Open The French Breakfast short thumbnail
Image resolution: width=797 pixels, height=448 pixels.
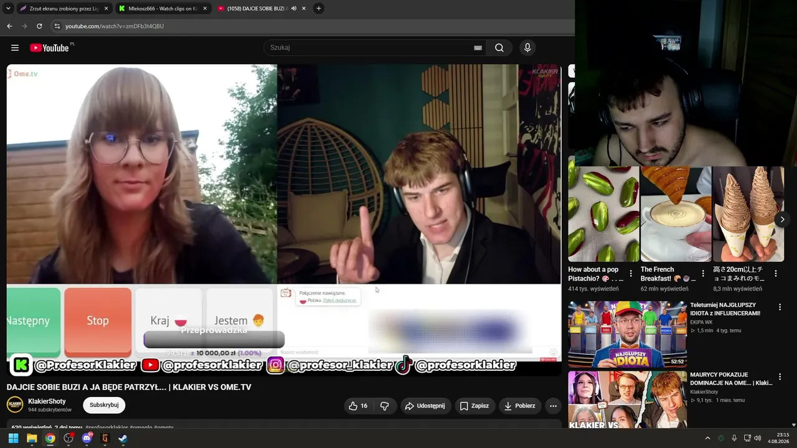676,214
